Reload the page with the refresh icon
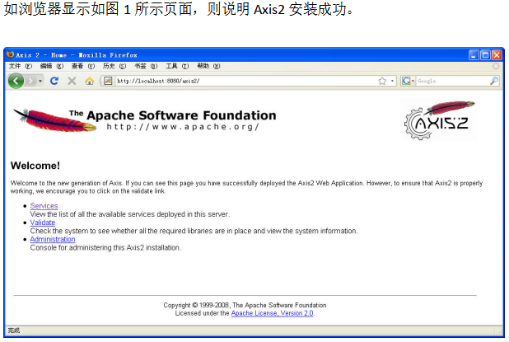 click(55, 81)
